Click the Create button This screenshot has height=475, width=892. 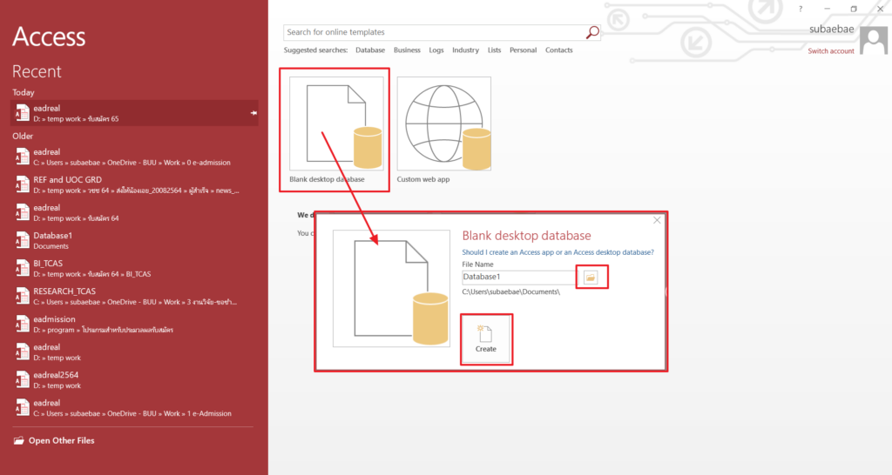[x=485, y=338]
